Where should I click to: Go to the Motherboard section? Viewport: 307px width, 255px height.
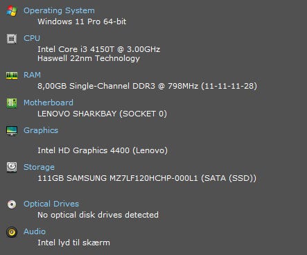(x=49, y=103)
